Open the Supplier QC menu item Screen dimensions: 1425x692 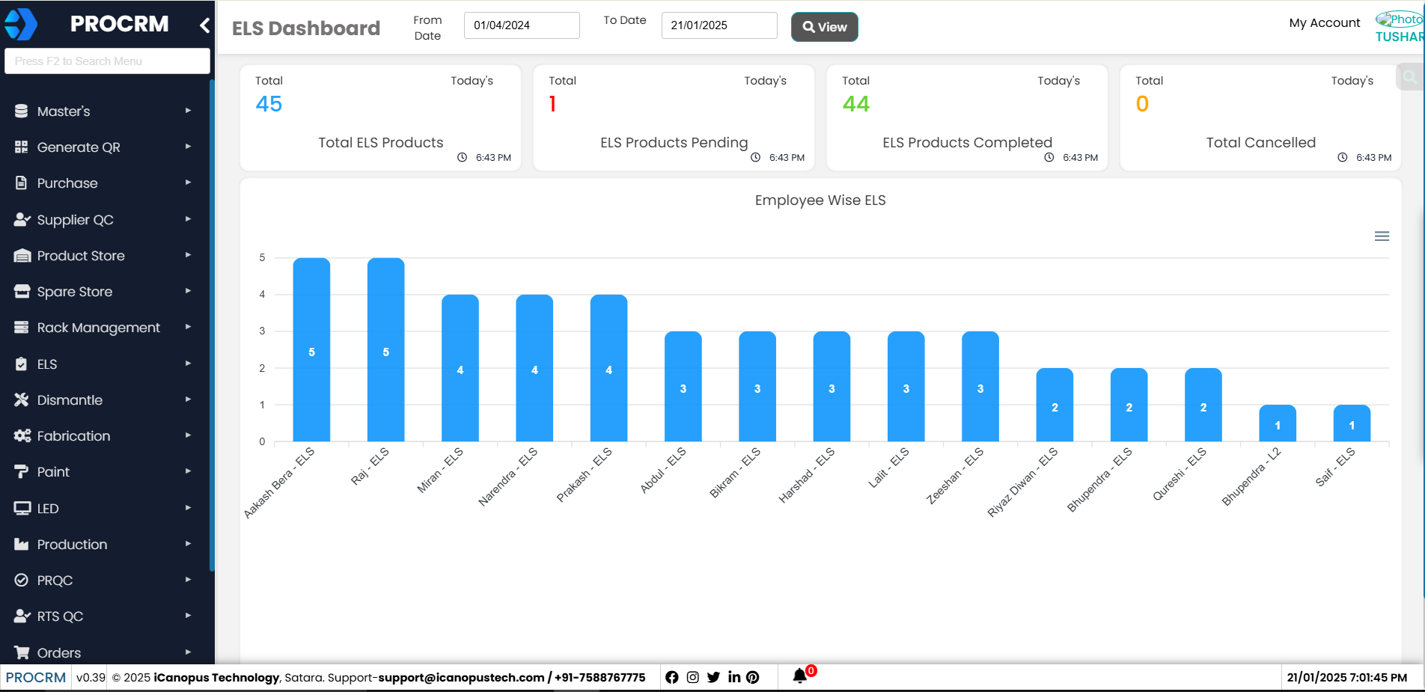pyautogui.click(x=75, y=220)
